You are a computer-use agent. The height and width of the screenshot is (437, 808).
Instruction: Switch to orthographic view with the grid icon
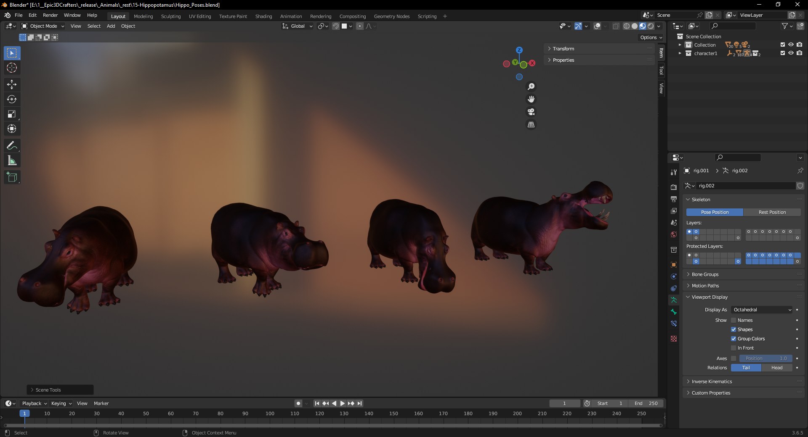click(531, 125)
